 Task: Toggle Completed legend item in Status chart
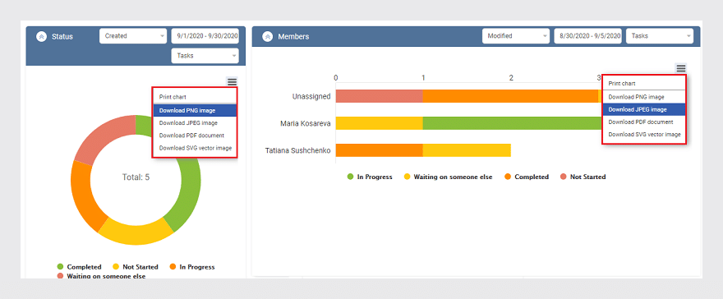click(x=80, y=267)
